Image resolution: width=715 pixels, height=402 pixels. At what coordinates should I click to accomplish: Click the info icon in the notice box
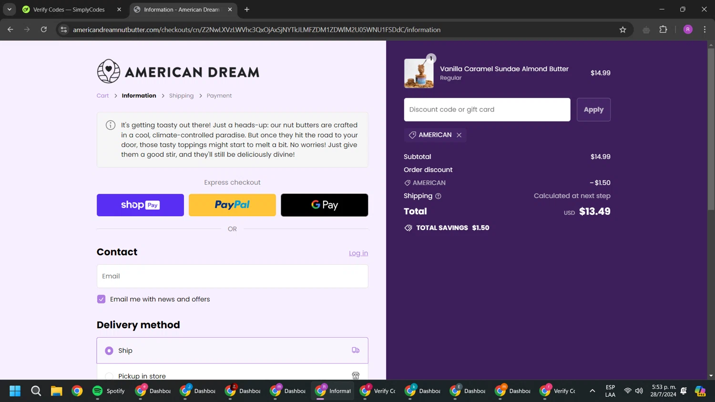pos(111,125)
